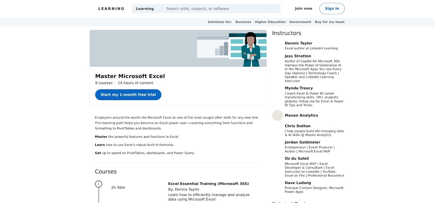Click the Instructors section heading

pyautogui.click(x=287, y=33)
